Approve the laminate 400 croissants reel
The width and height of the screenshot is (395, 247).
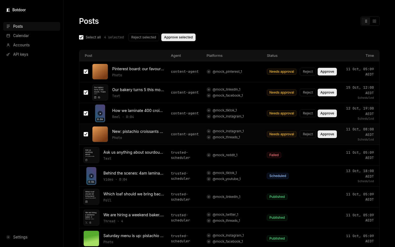[327, 113]
